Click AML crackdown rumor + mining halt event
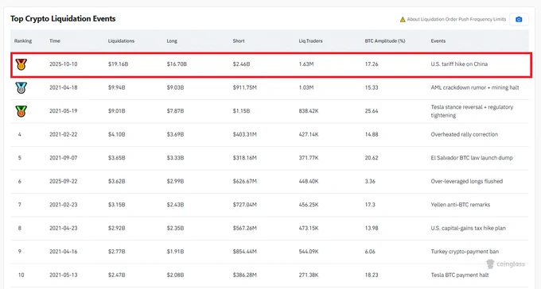541x289 pixels. pos(475,87)
